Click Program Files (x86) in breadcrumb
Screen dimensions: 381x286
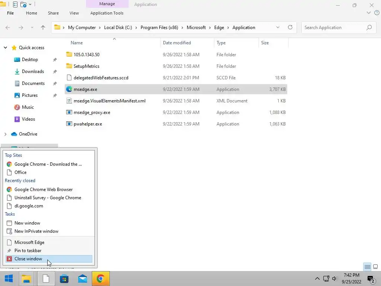[x=159, y=28]
